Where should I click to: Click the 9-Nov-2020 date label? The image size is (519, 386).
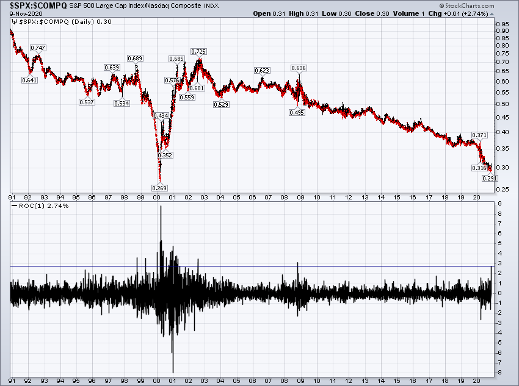point(26,14)
